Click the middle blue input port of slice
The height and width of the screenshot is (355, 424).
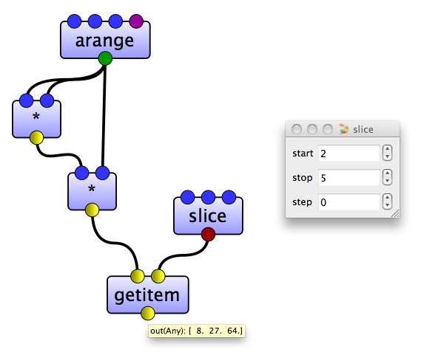pyautogui.click(x=208, y=197)
